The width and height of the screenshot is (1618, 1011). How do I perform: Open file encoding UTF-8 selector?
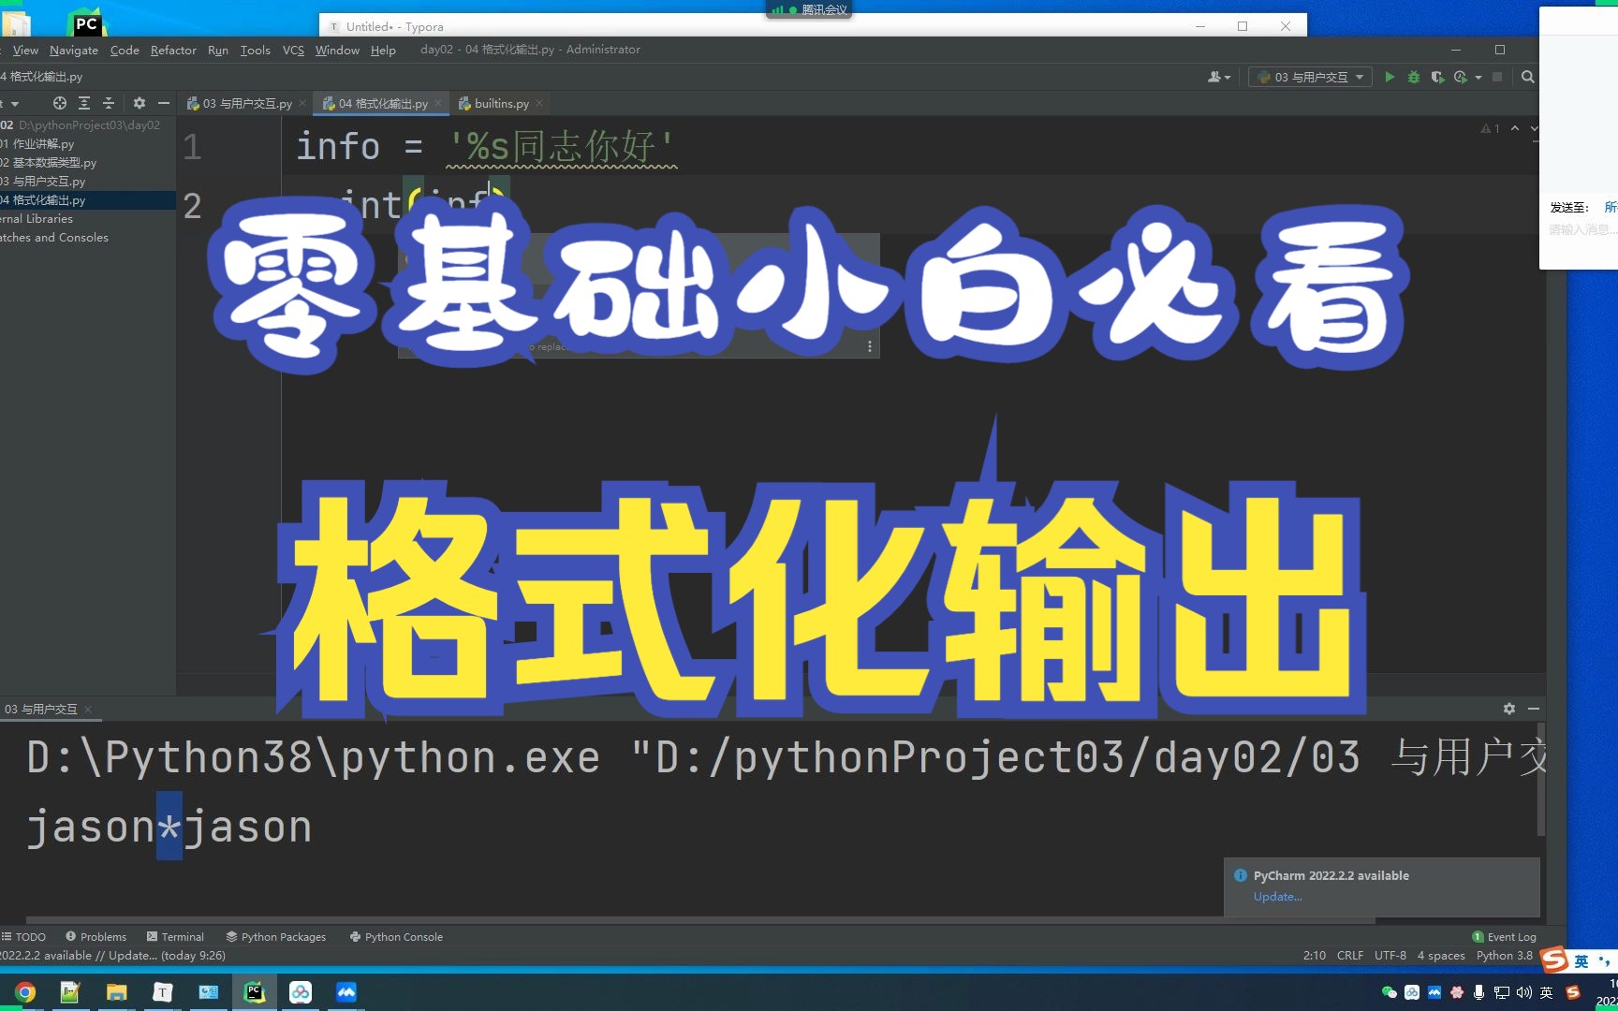click(1390, 956)
